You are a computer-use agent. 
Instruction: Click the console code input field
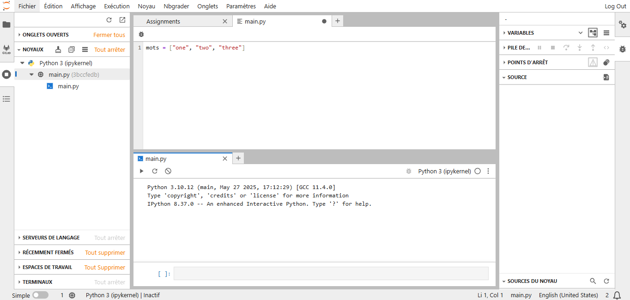331,274
